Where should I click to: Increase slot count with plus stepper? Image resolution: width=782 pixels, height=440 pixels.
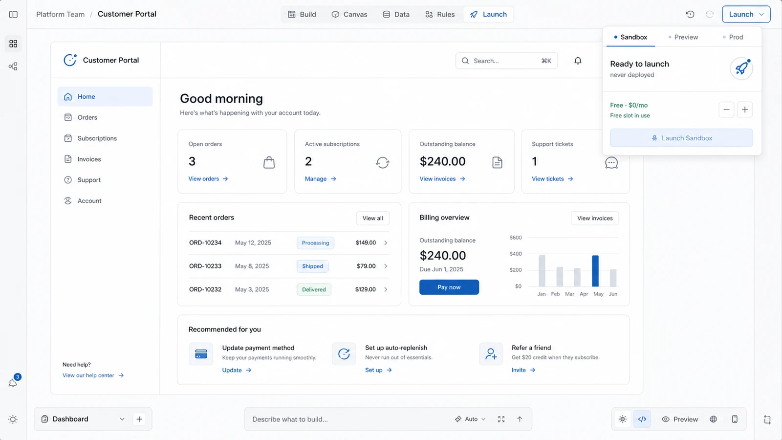click(x=745, y=110)
